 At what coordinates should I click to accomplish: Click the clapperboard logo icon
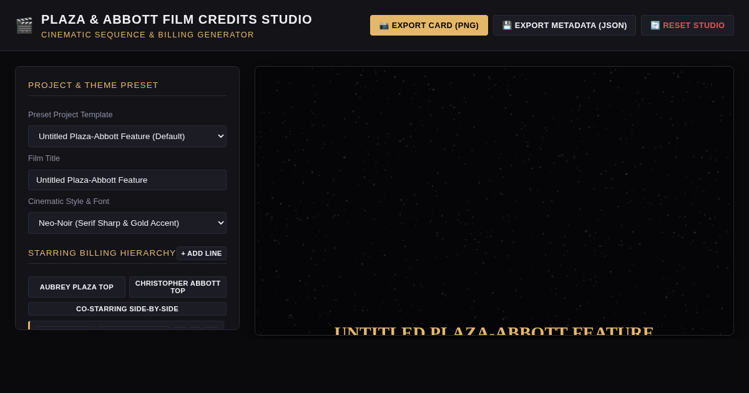pyautogui.click(x=24, y=26)
